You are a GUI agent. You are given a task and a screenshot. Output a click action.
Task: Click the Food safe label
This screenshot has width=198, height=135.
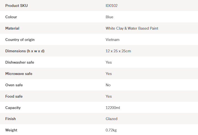tap(14, 96)
